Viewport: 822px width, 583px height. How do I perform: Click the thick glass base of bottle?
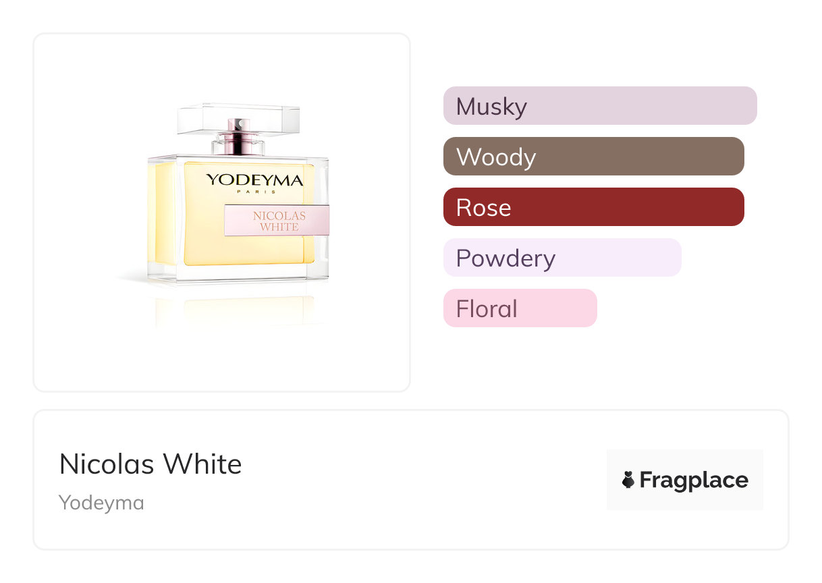[236, 273]
